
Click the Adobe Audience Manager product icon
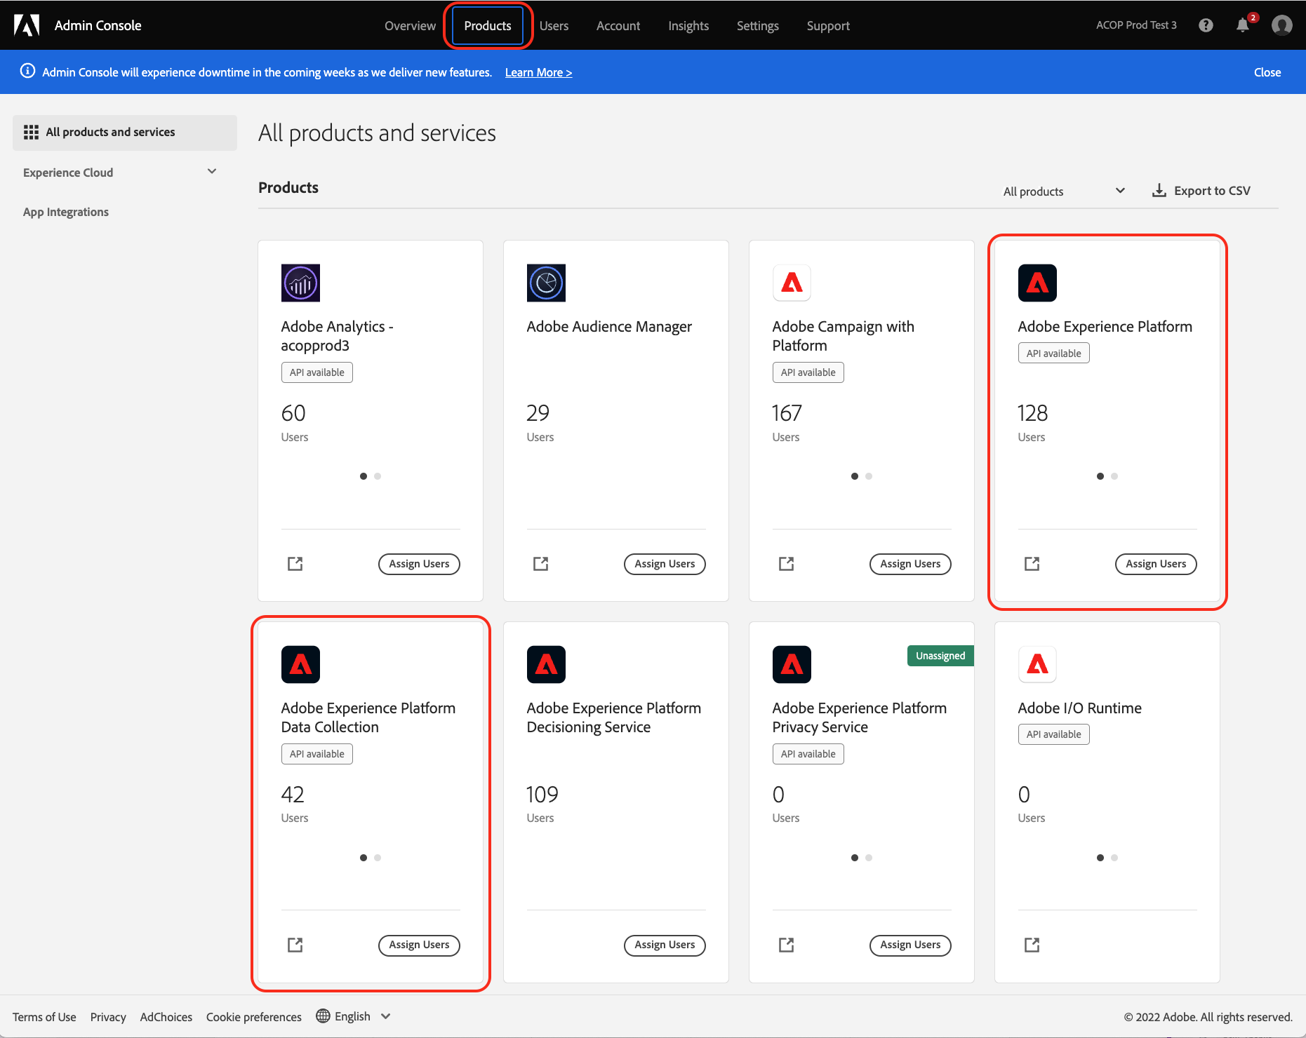click(x=546, y=283)
